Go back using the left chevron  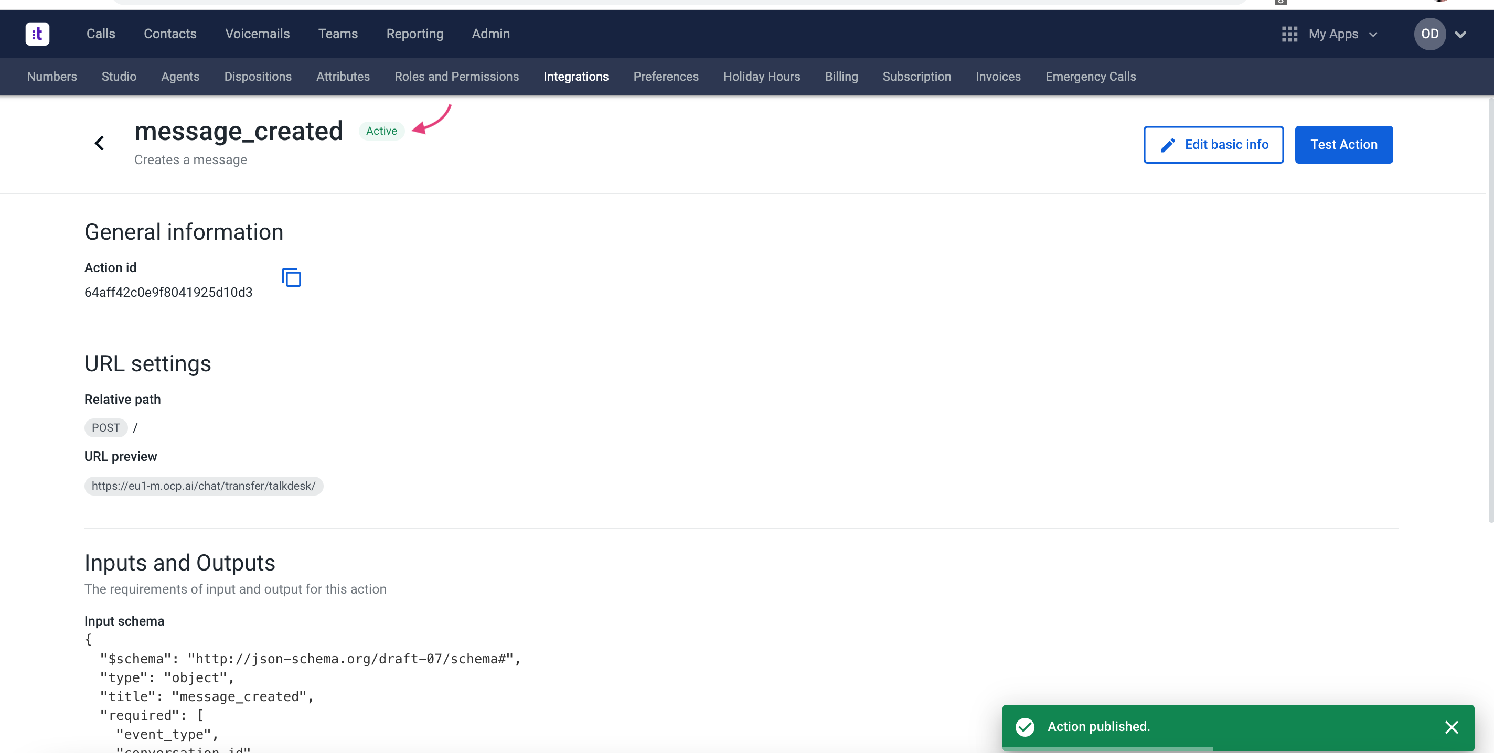(99, 143)
